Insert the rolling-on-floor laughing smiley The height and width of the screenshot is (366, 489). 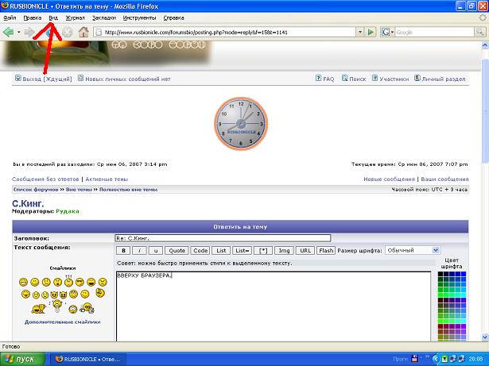[x=39, y=309]
